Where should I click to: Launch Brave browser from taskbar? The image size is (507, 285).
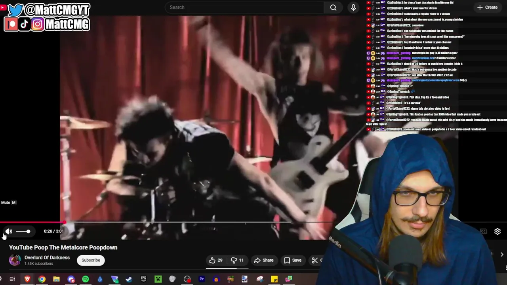click(27, 279)
